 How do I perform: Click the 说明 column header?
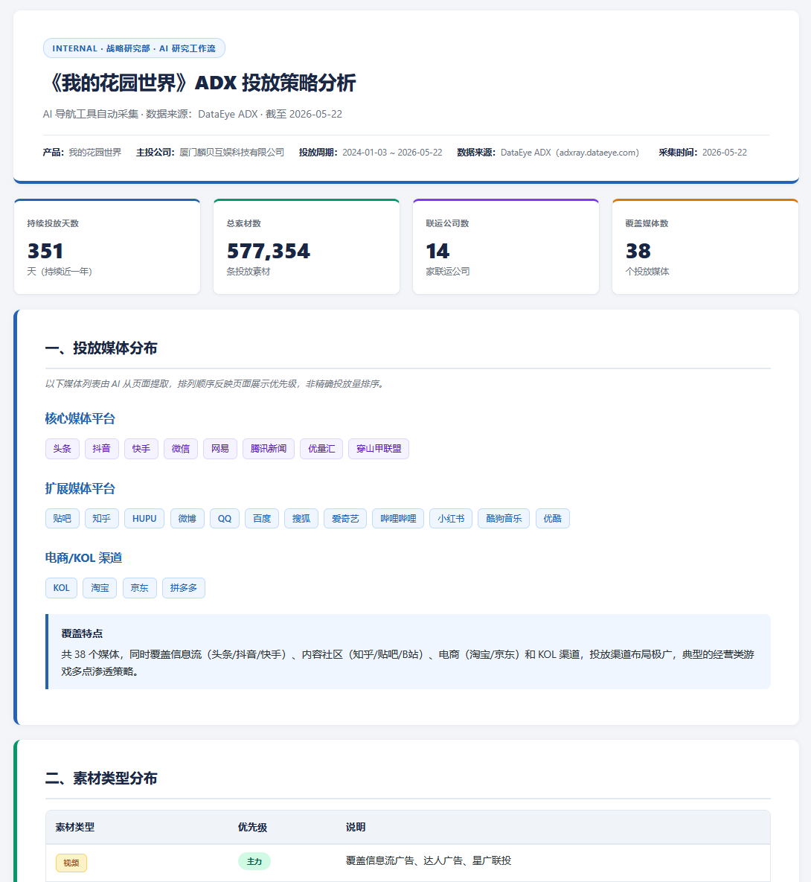[x=356, y=828]
